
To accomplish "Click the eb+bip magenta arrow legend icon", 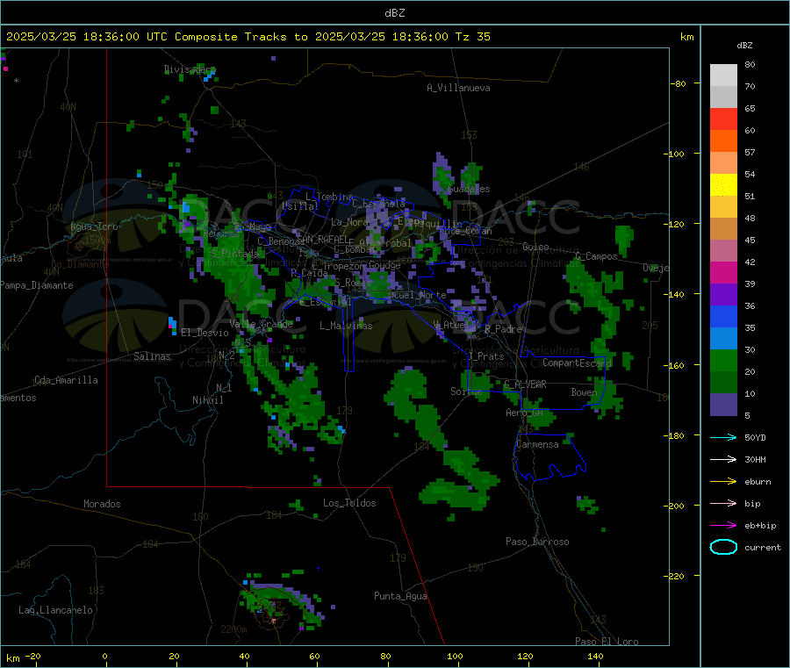I will coord(723,525).
